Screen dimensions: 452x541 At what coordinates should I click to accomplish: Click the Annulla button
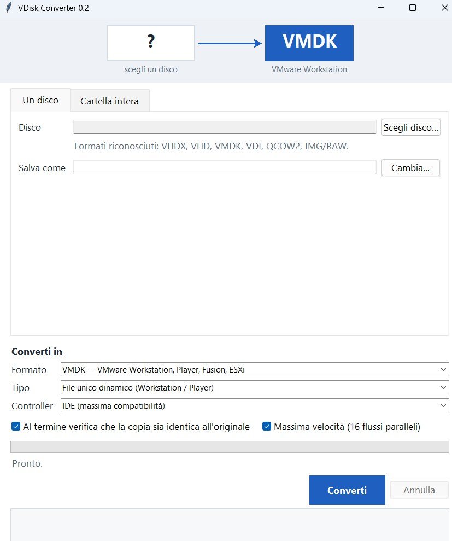click(419, 490)
